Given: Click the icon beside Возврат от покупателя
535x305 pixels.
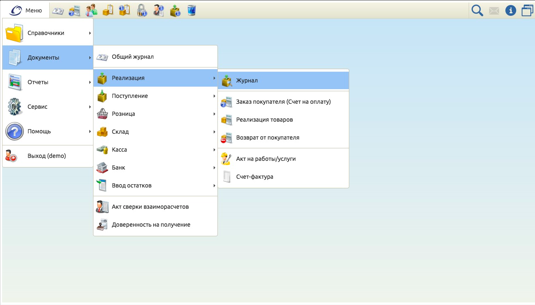Looking at the screenshot, I should pos(227,137).
